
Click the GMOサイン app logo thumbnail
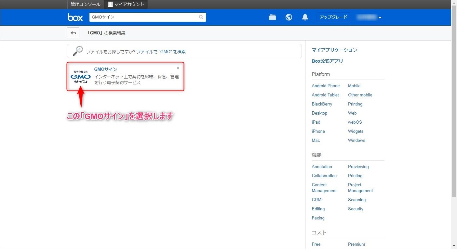[x=80, y=77]
